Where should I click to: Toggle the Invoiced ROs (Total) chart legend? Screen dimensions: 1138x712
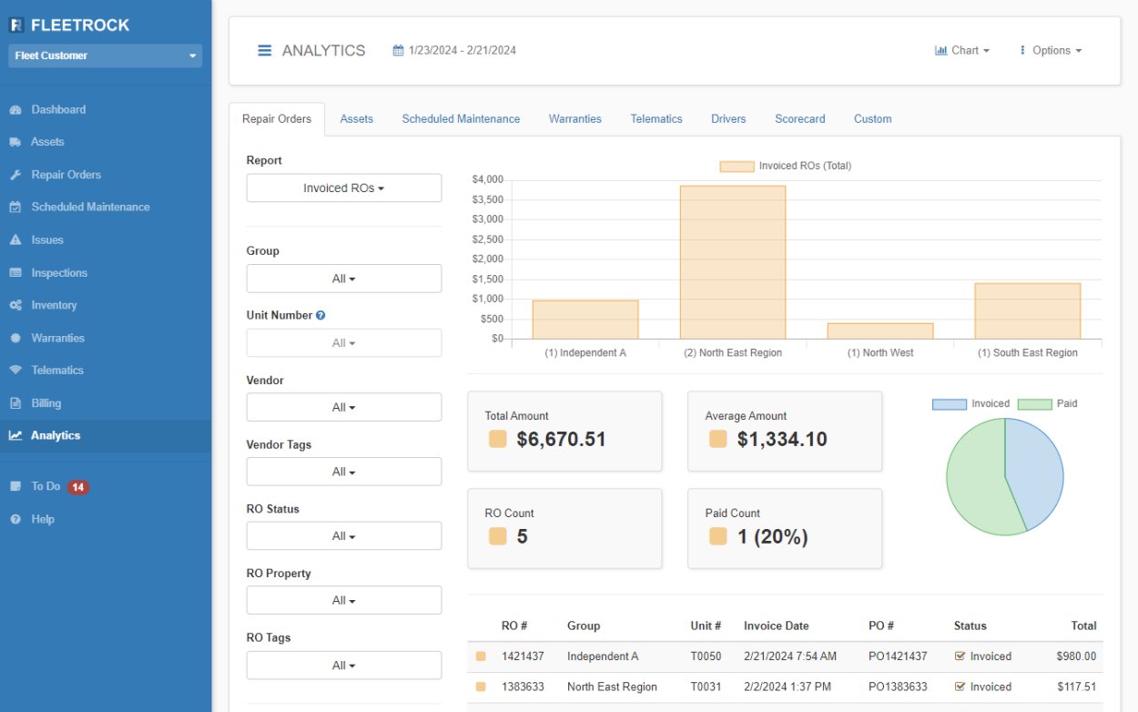click(785, 167)
